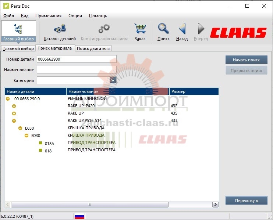Open Каталог деталей parts catalog icon
The height and width of the screenshot is (220, 273).
pos(60,29)
